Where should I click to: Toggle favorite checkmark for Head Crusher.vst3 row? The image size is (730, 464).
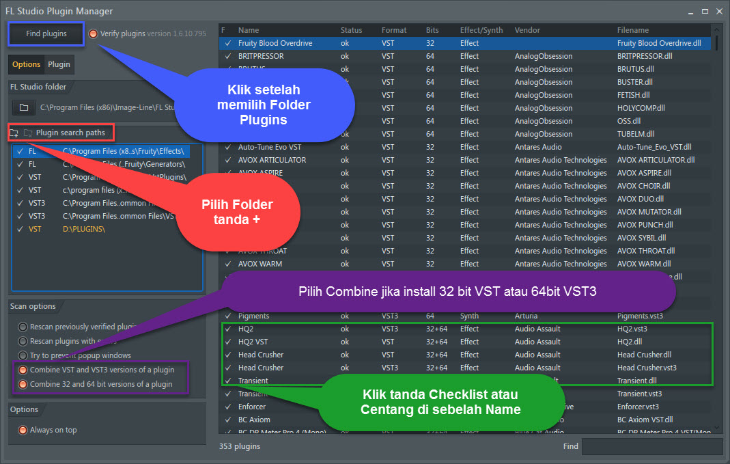pyautogui.click(x=227, y=368)
